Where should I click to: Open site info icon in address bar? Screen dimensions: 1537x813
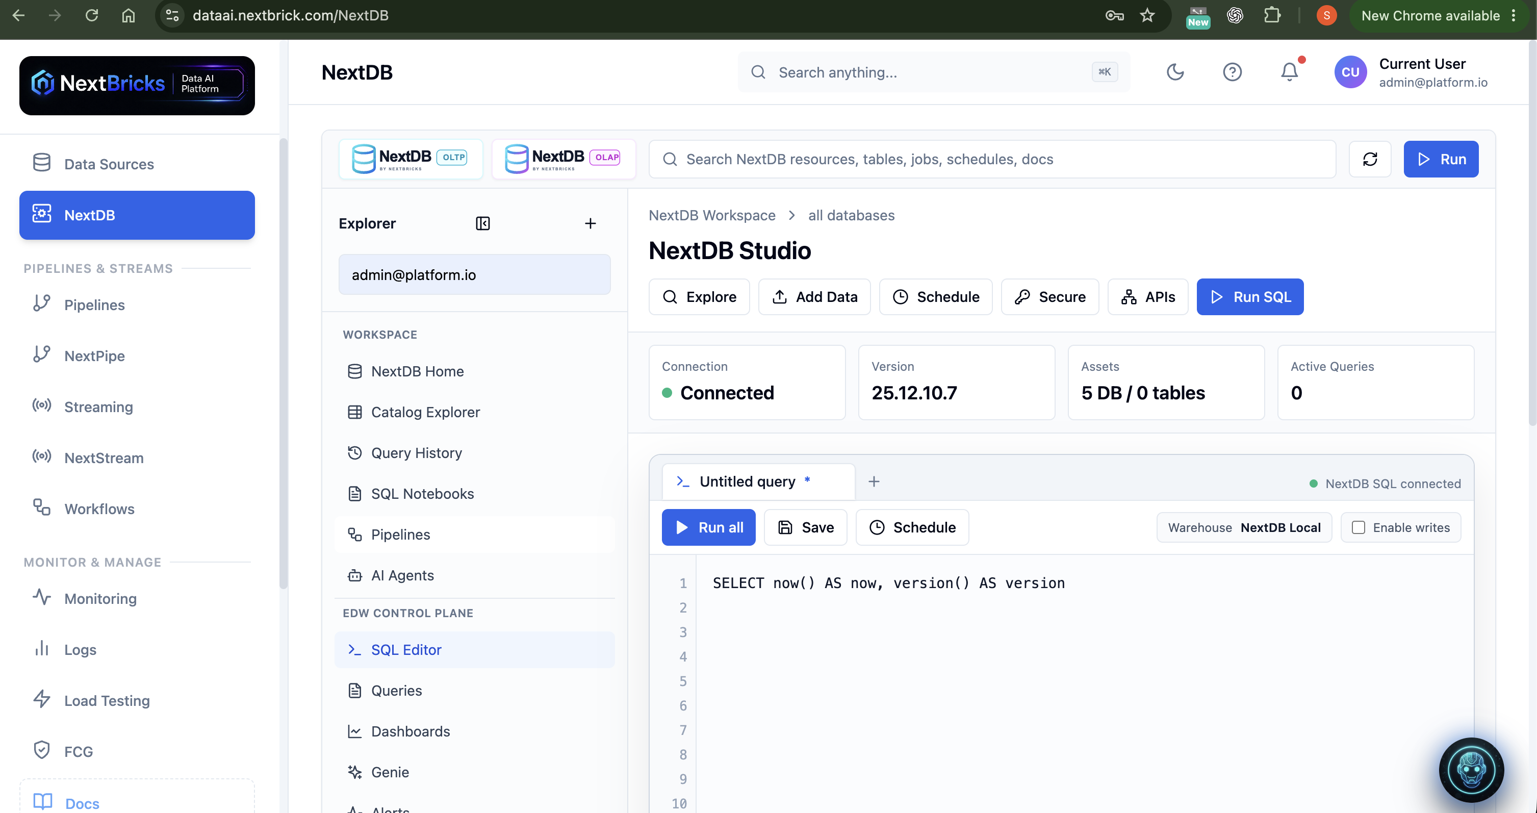[x=172, y=15]
